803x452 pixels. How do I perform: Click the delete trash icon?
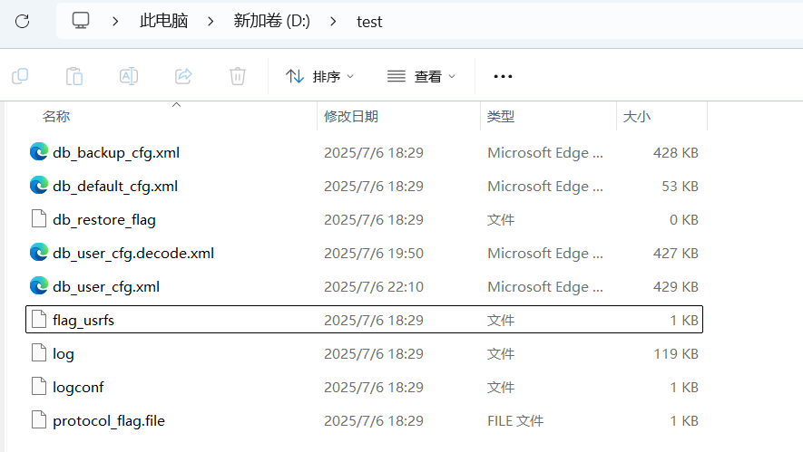click(238, 76)
